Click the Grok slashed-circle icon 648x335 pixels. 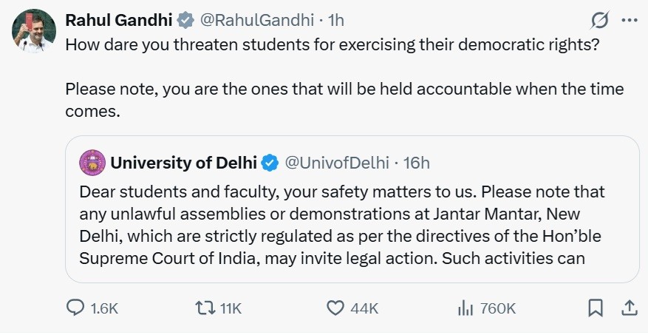[599, 20]
